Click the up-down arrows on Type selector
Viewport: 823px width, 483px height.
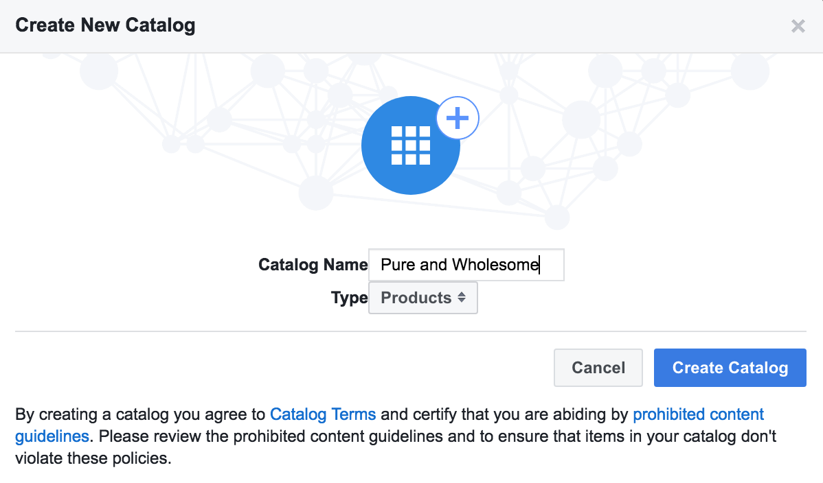(x=462, y=298)
